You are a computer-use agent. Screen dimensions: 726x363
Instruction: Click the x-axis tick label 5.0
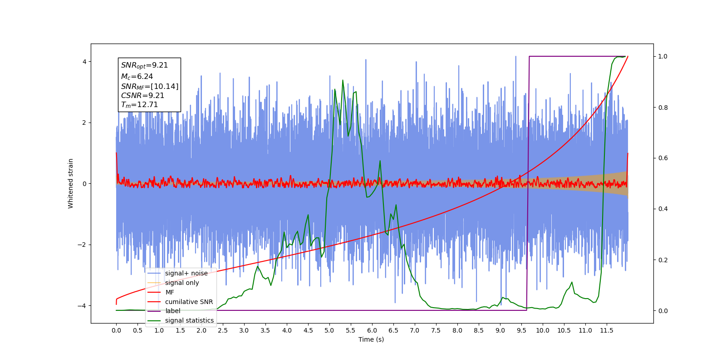point(329,330)
